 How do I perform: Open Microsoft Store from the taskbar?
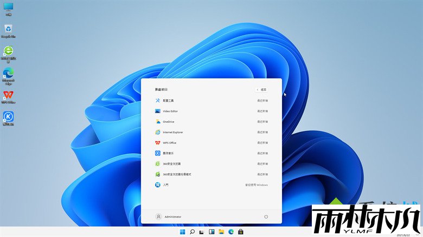coord(241,232)
